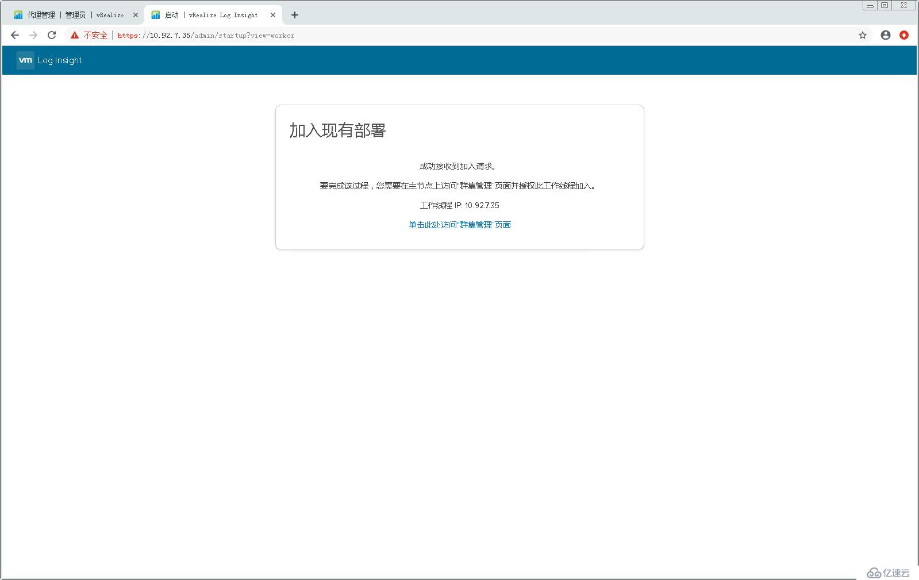Click the Log Insight header text
Screen dimensions: 919x580
click(60, 60)
